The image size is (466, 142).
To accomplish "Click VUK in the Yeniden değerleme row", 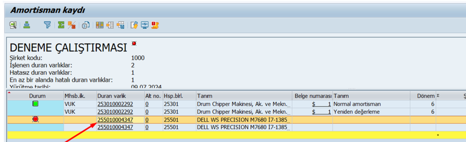I will [x=70, y=111].
